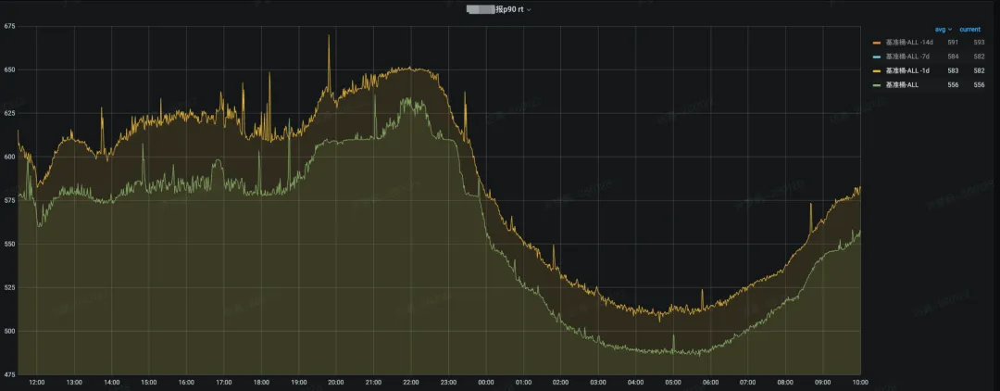Screen dimensions: 1000x391
Task: Click the 00:00 label on the time axis
Action: pyautogui.click(x=486, y=383)
